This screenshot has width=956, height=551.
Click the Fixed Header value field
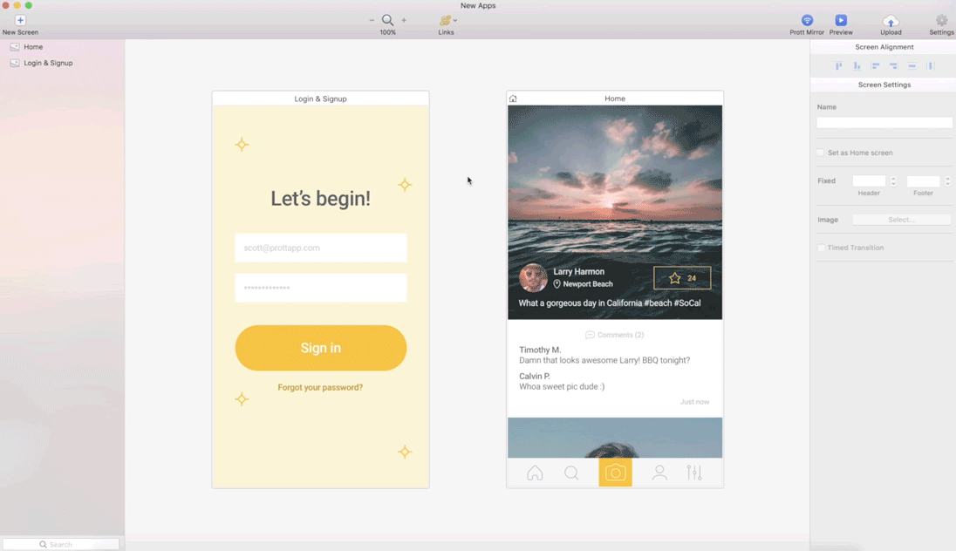(869, 181)
